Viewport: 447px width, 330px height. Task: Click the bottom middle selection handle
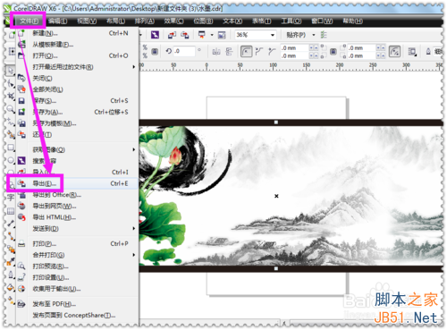click(x=276, y=268)
